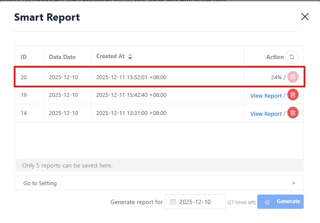Remove report ID 14 using trash icon
Viewport: 320px width, 223px height.
pos(293,113)
